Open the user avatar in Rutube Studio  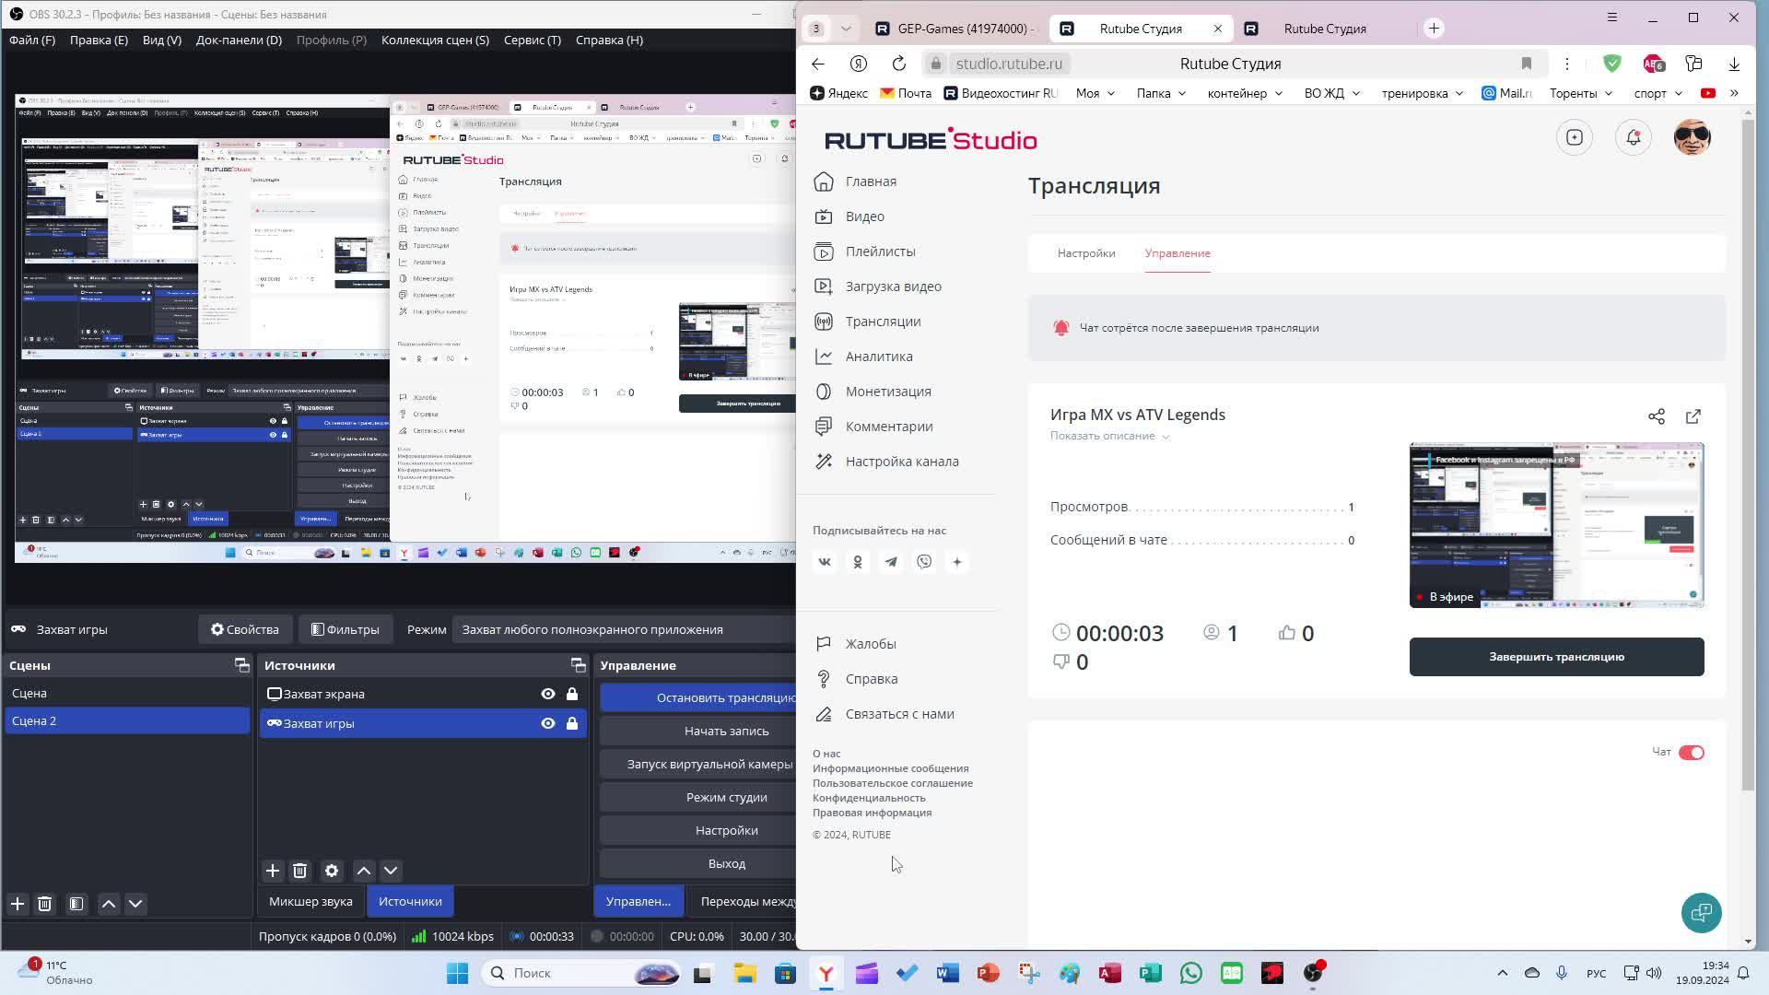click(1692, 137)
